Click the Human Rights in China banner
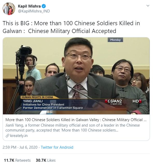The width and height of the screenshot is (153, 164). [x=37, y=97]
